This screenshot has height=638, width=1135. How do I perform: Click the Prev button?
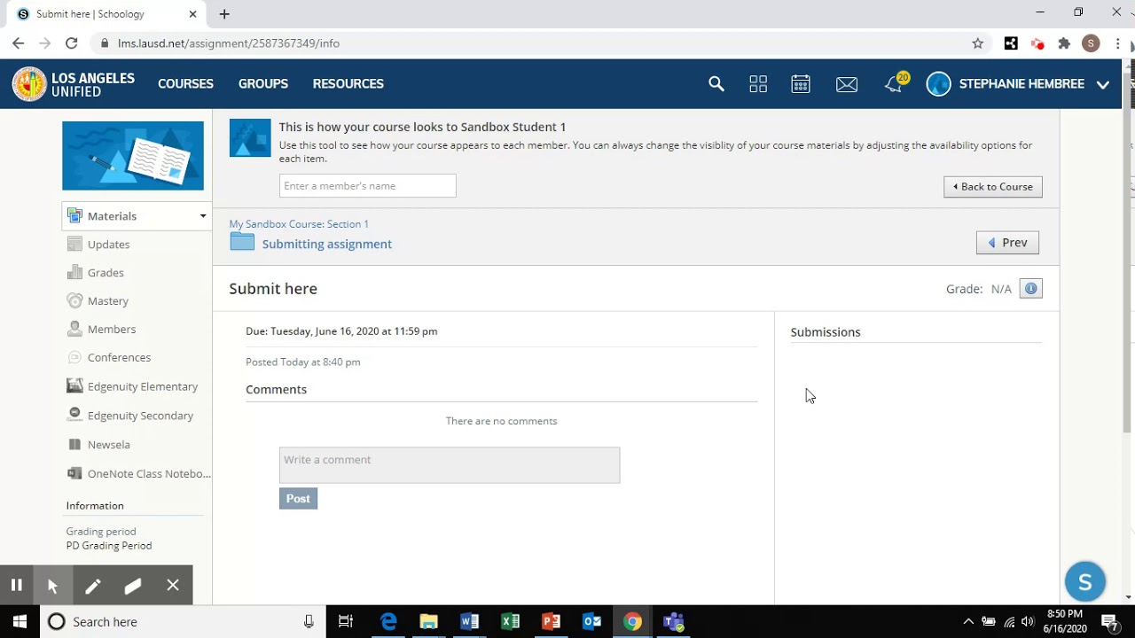click(1007, 243)
